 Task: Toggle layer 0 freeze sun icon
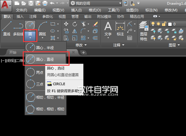(158, 24)
